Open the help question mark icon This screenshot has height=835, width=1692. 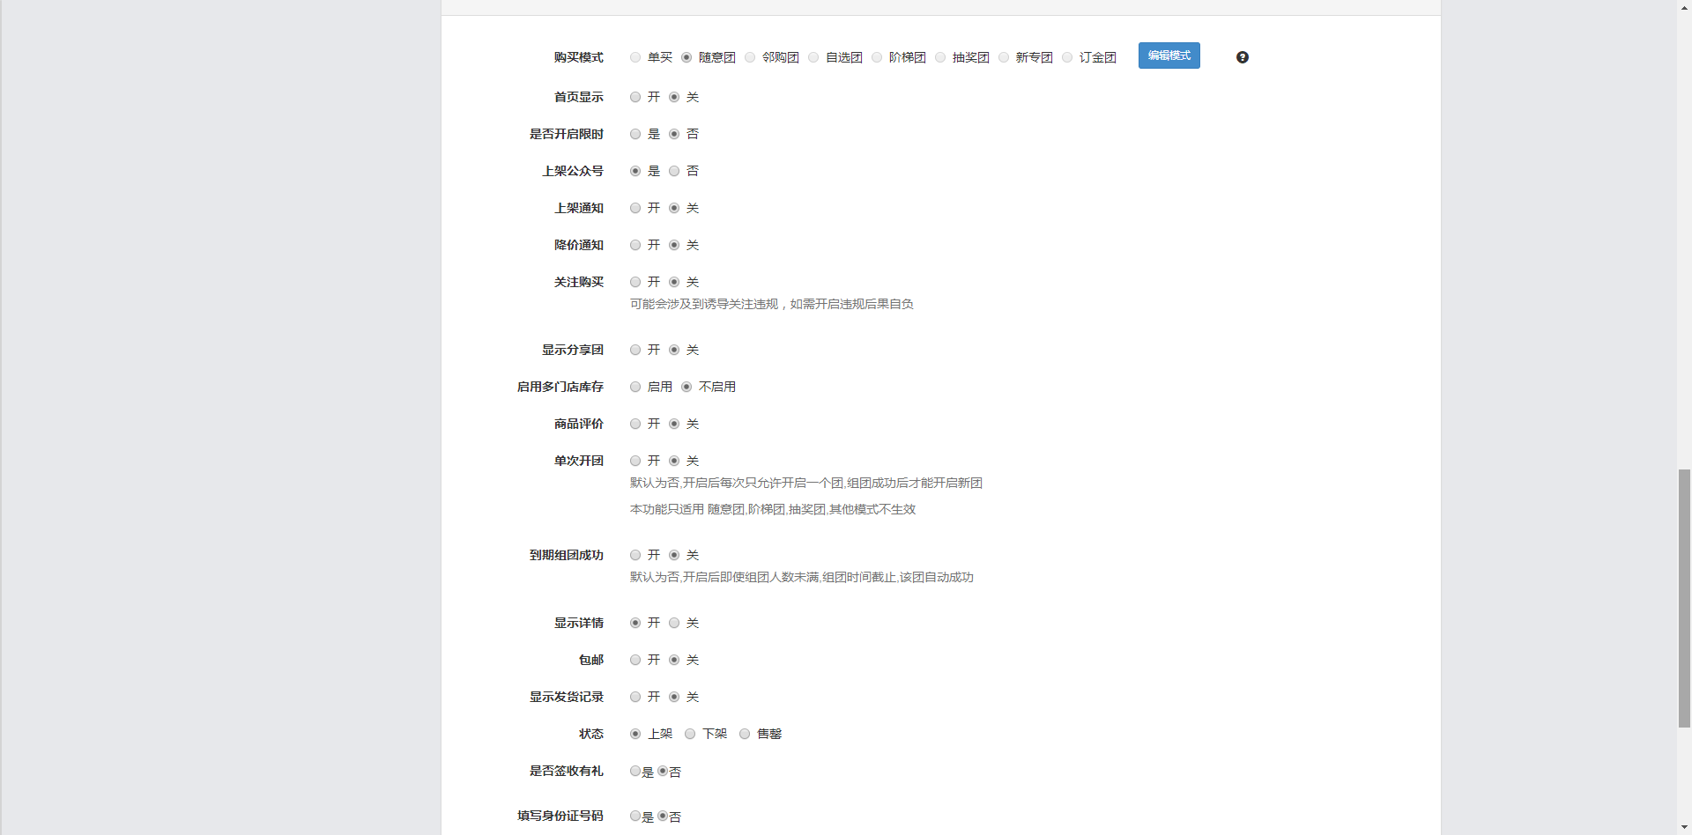click(1243, 57)
